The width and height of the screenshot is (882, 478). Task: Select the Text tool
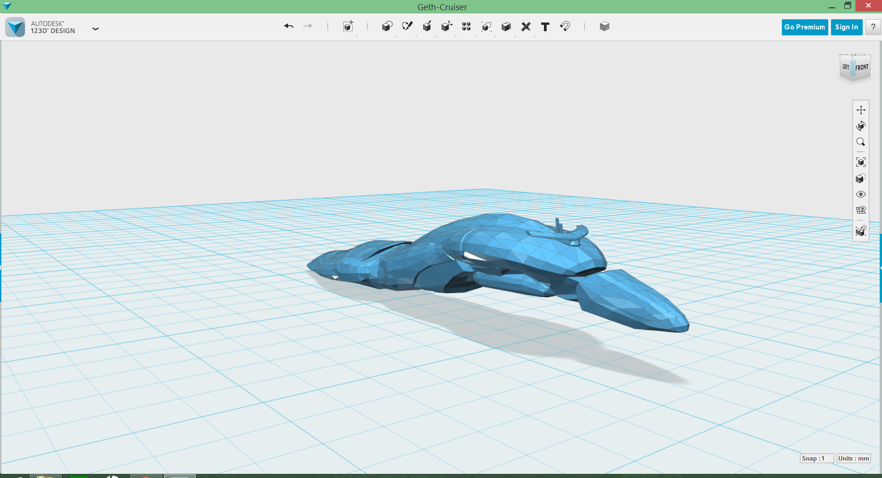(x=545, y=27)
